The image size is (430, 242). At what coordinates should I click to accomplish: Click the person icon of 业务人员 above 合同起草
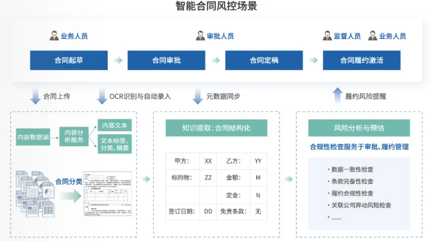pos(54,36)
